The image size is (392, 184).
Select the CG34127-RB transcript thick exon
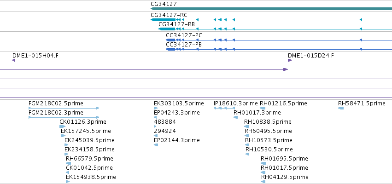167,29
